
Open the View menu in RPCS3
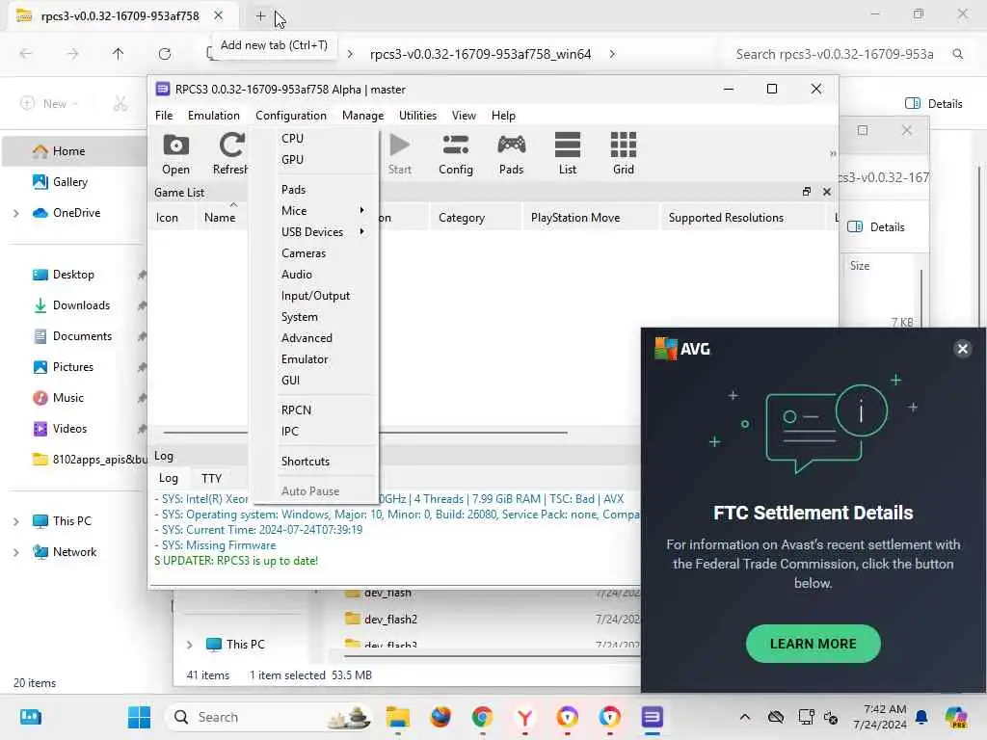(464, 116)
